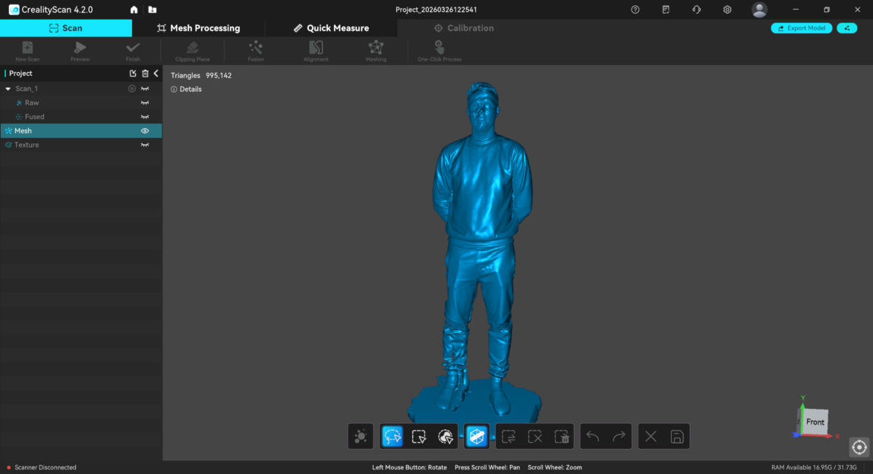Show the Raw point cloud layer
The height and width of the screenshot is (474, 873).
(144, 102)
